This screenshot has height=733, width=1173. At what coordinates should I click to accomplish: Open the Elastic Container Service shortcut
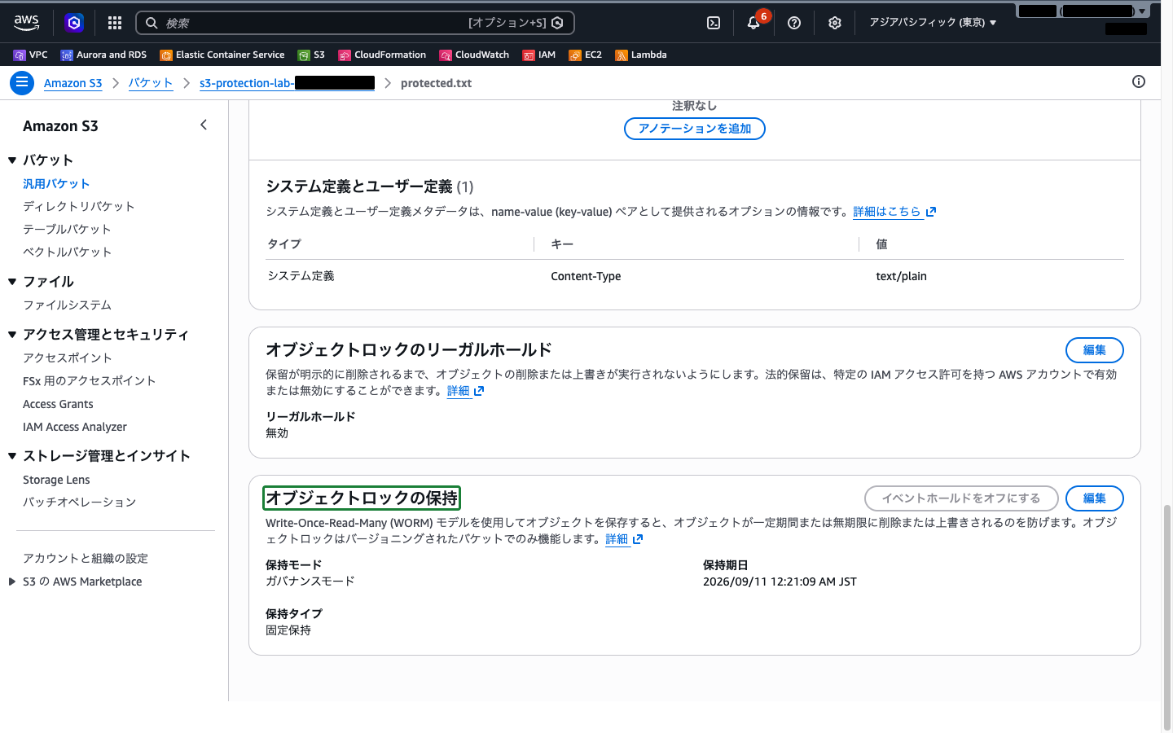[222, 55]
